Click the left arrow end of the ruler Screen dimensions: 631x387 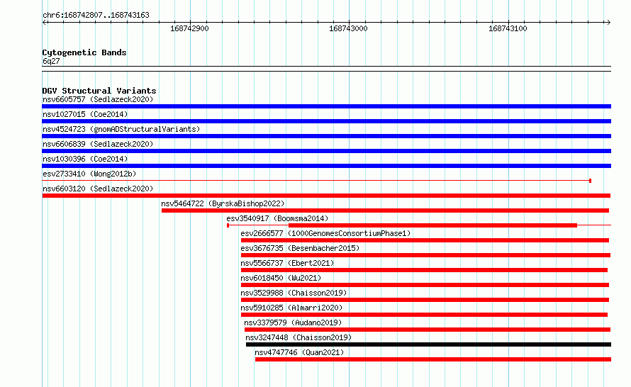tap(44, 23)
